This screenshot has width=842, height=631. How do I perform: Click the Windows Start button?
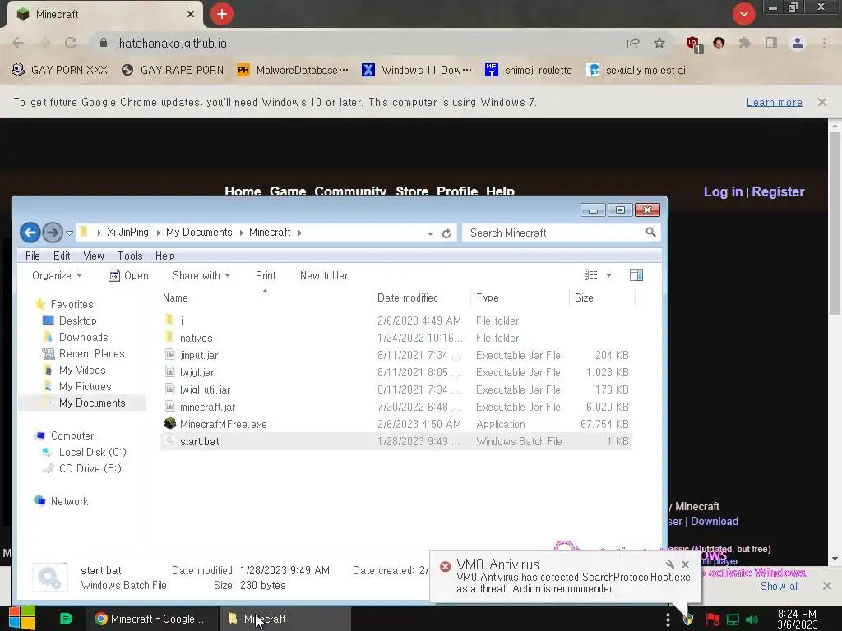click(x=22, y=618)
